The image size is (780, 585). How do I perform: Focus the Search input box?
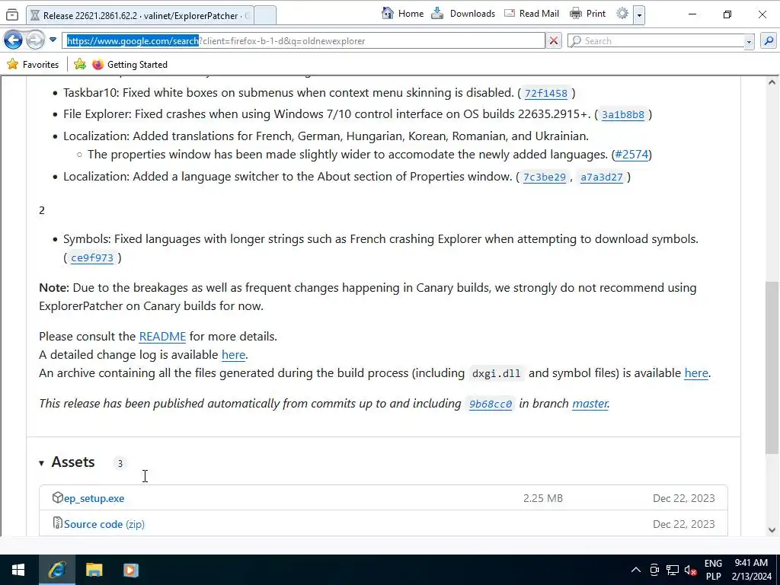657,41
